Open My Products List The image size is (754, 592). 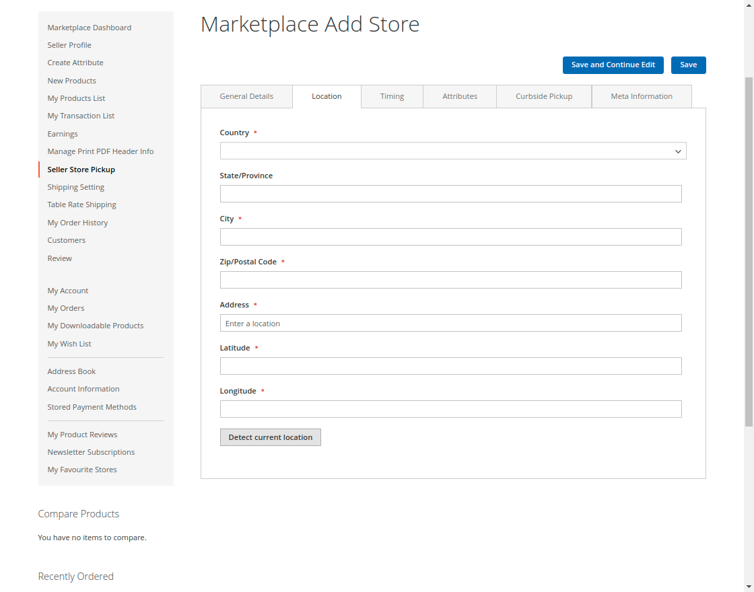tap(76, 98)
